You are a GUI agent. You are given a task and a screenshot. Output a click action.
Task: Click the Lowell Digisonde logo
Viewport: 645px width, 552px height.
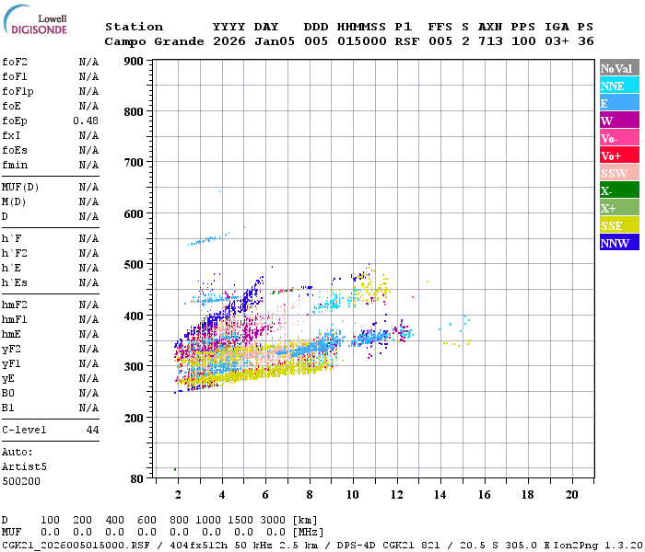(x=35, y=20)
